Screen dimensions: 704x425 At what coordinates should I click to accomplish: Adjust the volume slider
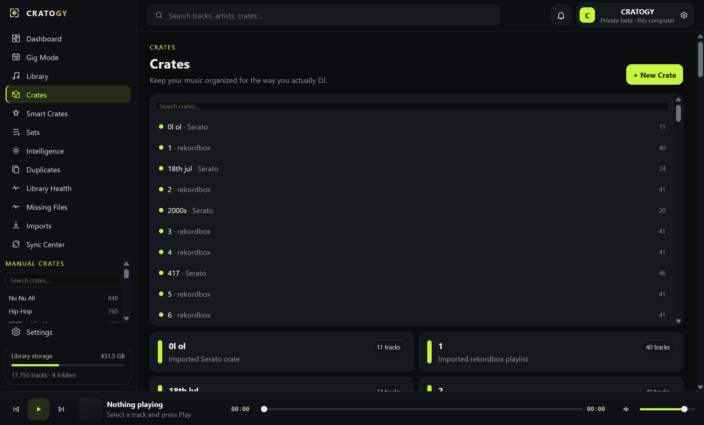click(667, 409)
